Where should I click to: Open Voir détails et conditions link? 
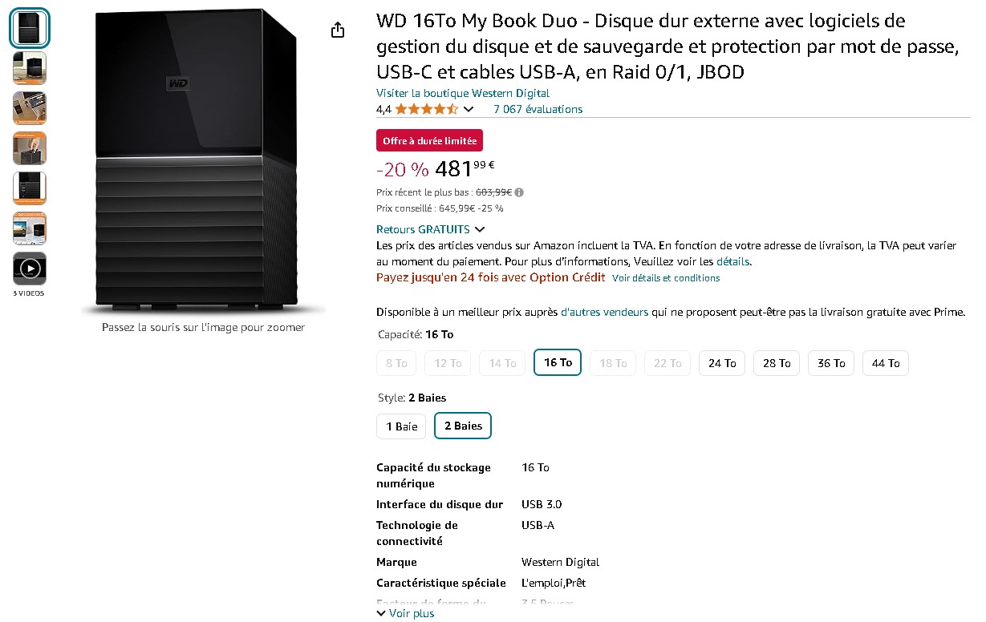point(666,278)
